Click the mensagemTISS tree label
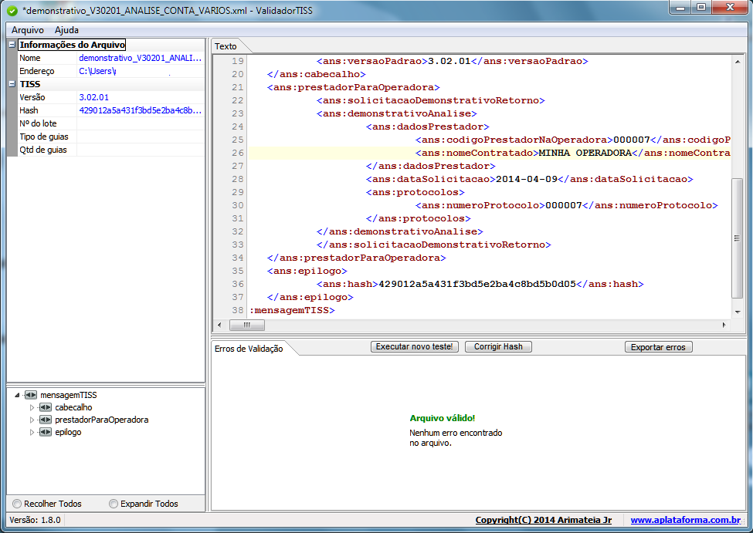Image resolution: width=753 pixels, height=533 pixels. tap(68, 395)
